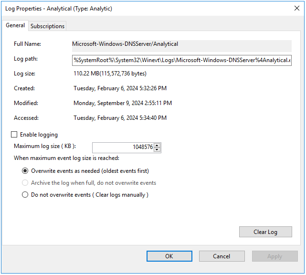Select Archive the log when full option

click(25, 183)
